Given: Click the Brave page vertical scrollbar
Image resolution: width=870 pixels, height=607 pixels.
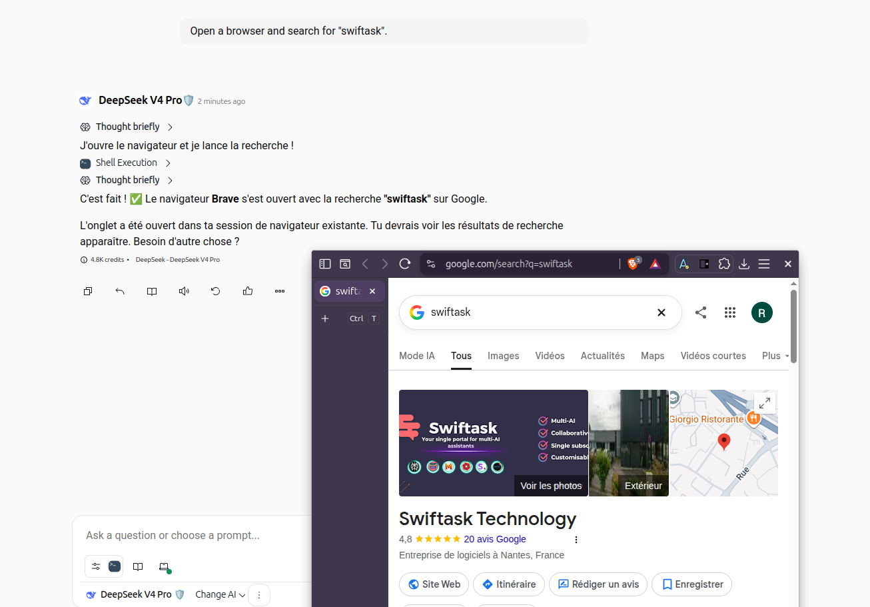Looking at the screenshot, I should coord(793,326).
